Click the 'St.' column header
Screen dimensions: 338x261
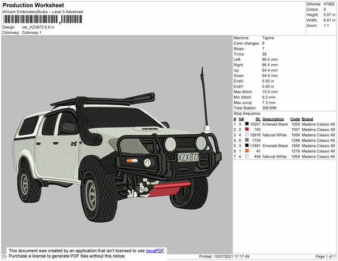pyautogui.click(x=258, y=119)
